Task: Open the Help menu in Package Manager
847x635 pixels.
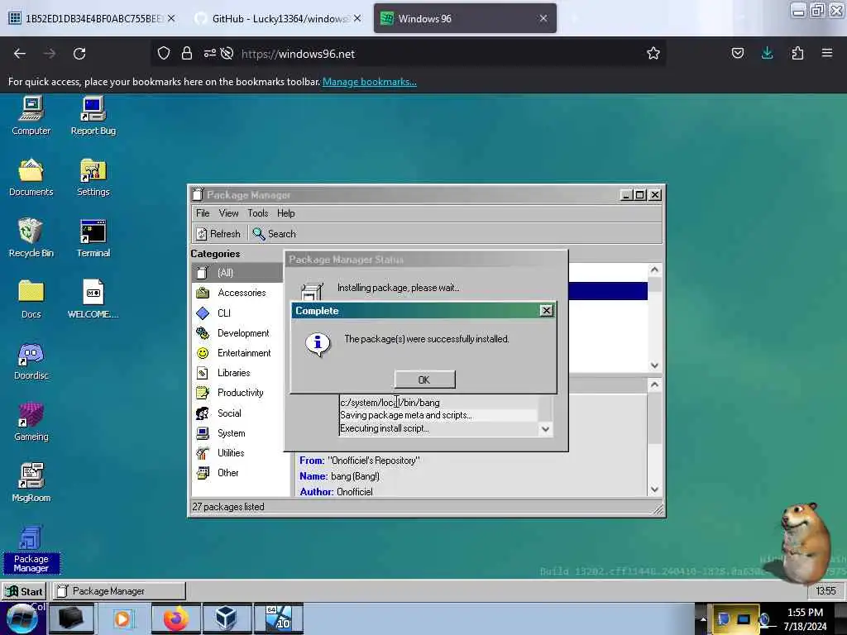Action: click(x=285, y=213)
